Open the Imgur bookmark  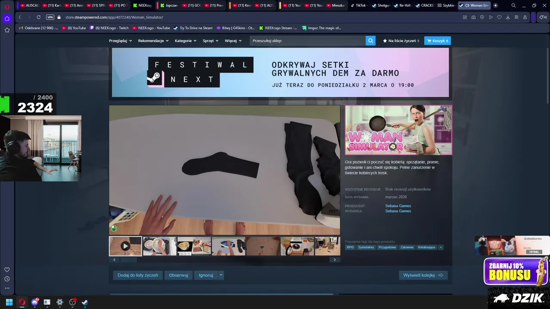pyautogui.click(x=321, y=28)
